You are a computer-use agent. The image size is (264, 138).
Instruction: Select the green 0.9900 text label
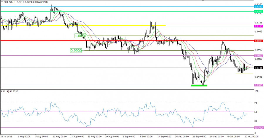76,50
